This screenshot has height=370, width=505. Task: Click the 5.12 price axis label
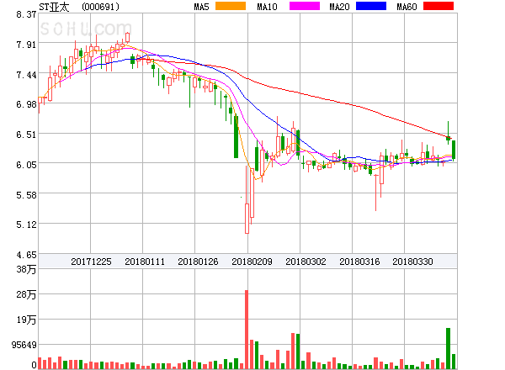tap(26, 225)
